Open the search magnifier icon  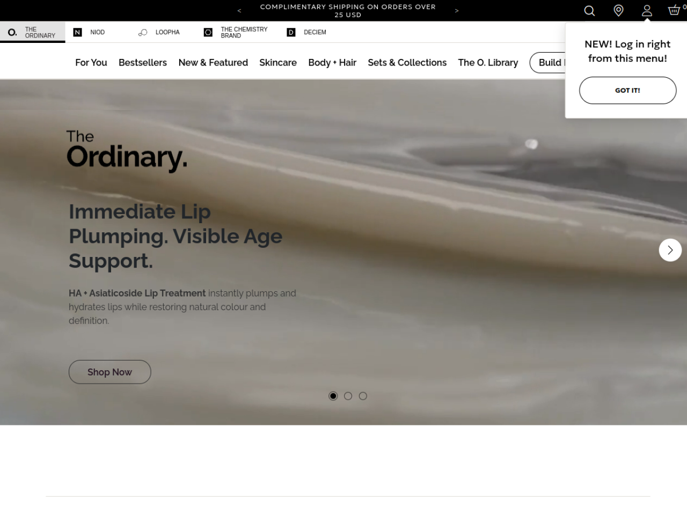589,11
